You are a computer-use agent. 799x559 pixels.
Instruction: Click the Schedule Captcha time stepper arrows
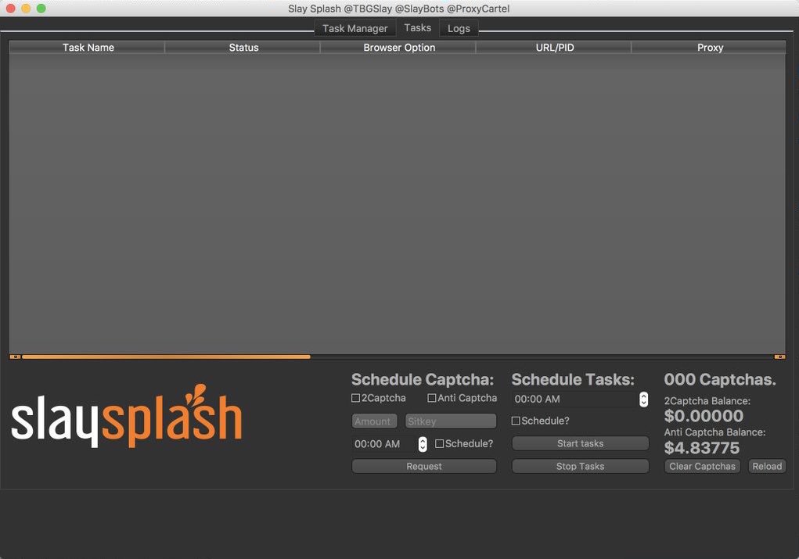click(423, 444)
